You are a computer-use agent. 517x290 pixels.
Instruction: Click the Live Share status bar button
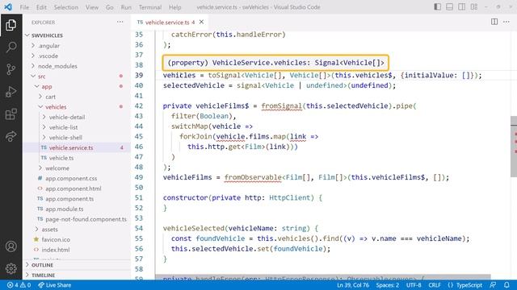[55, 285]
